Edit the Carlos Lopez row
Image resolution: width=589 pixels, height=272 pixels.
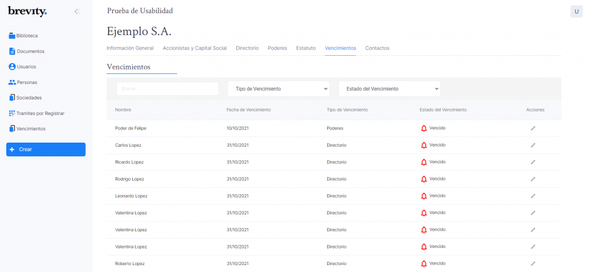click(x=533, y=145)
